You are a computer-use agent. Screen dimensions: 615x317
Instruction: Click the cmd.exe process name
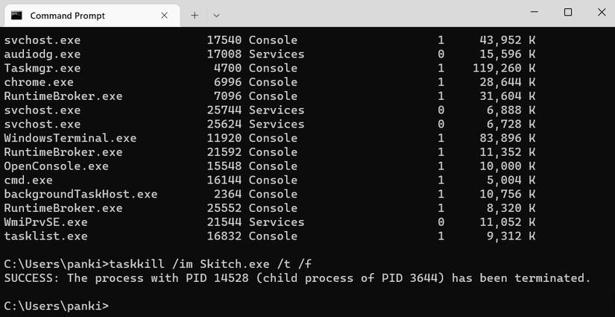[28, 180]
